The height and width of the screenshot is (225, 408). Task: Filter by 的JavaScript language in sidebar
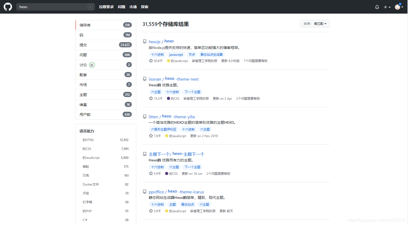pos(106,158)
